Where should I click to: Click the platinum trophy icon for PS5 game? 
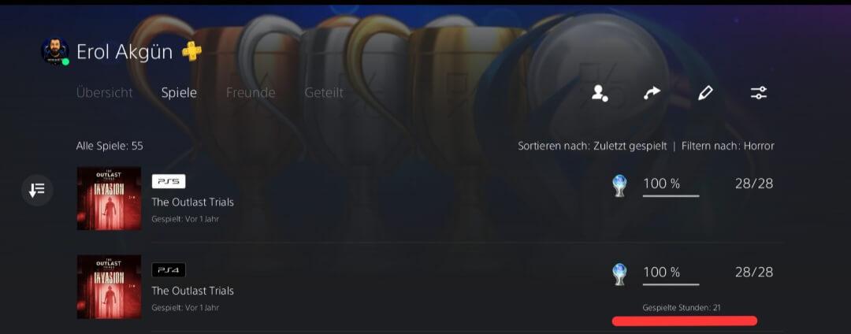click(x=619, y=185)
